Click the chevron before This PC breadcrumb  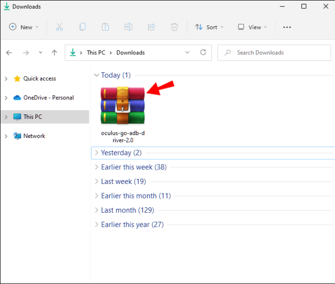coord(81,53)
